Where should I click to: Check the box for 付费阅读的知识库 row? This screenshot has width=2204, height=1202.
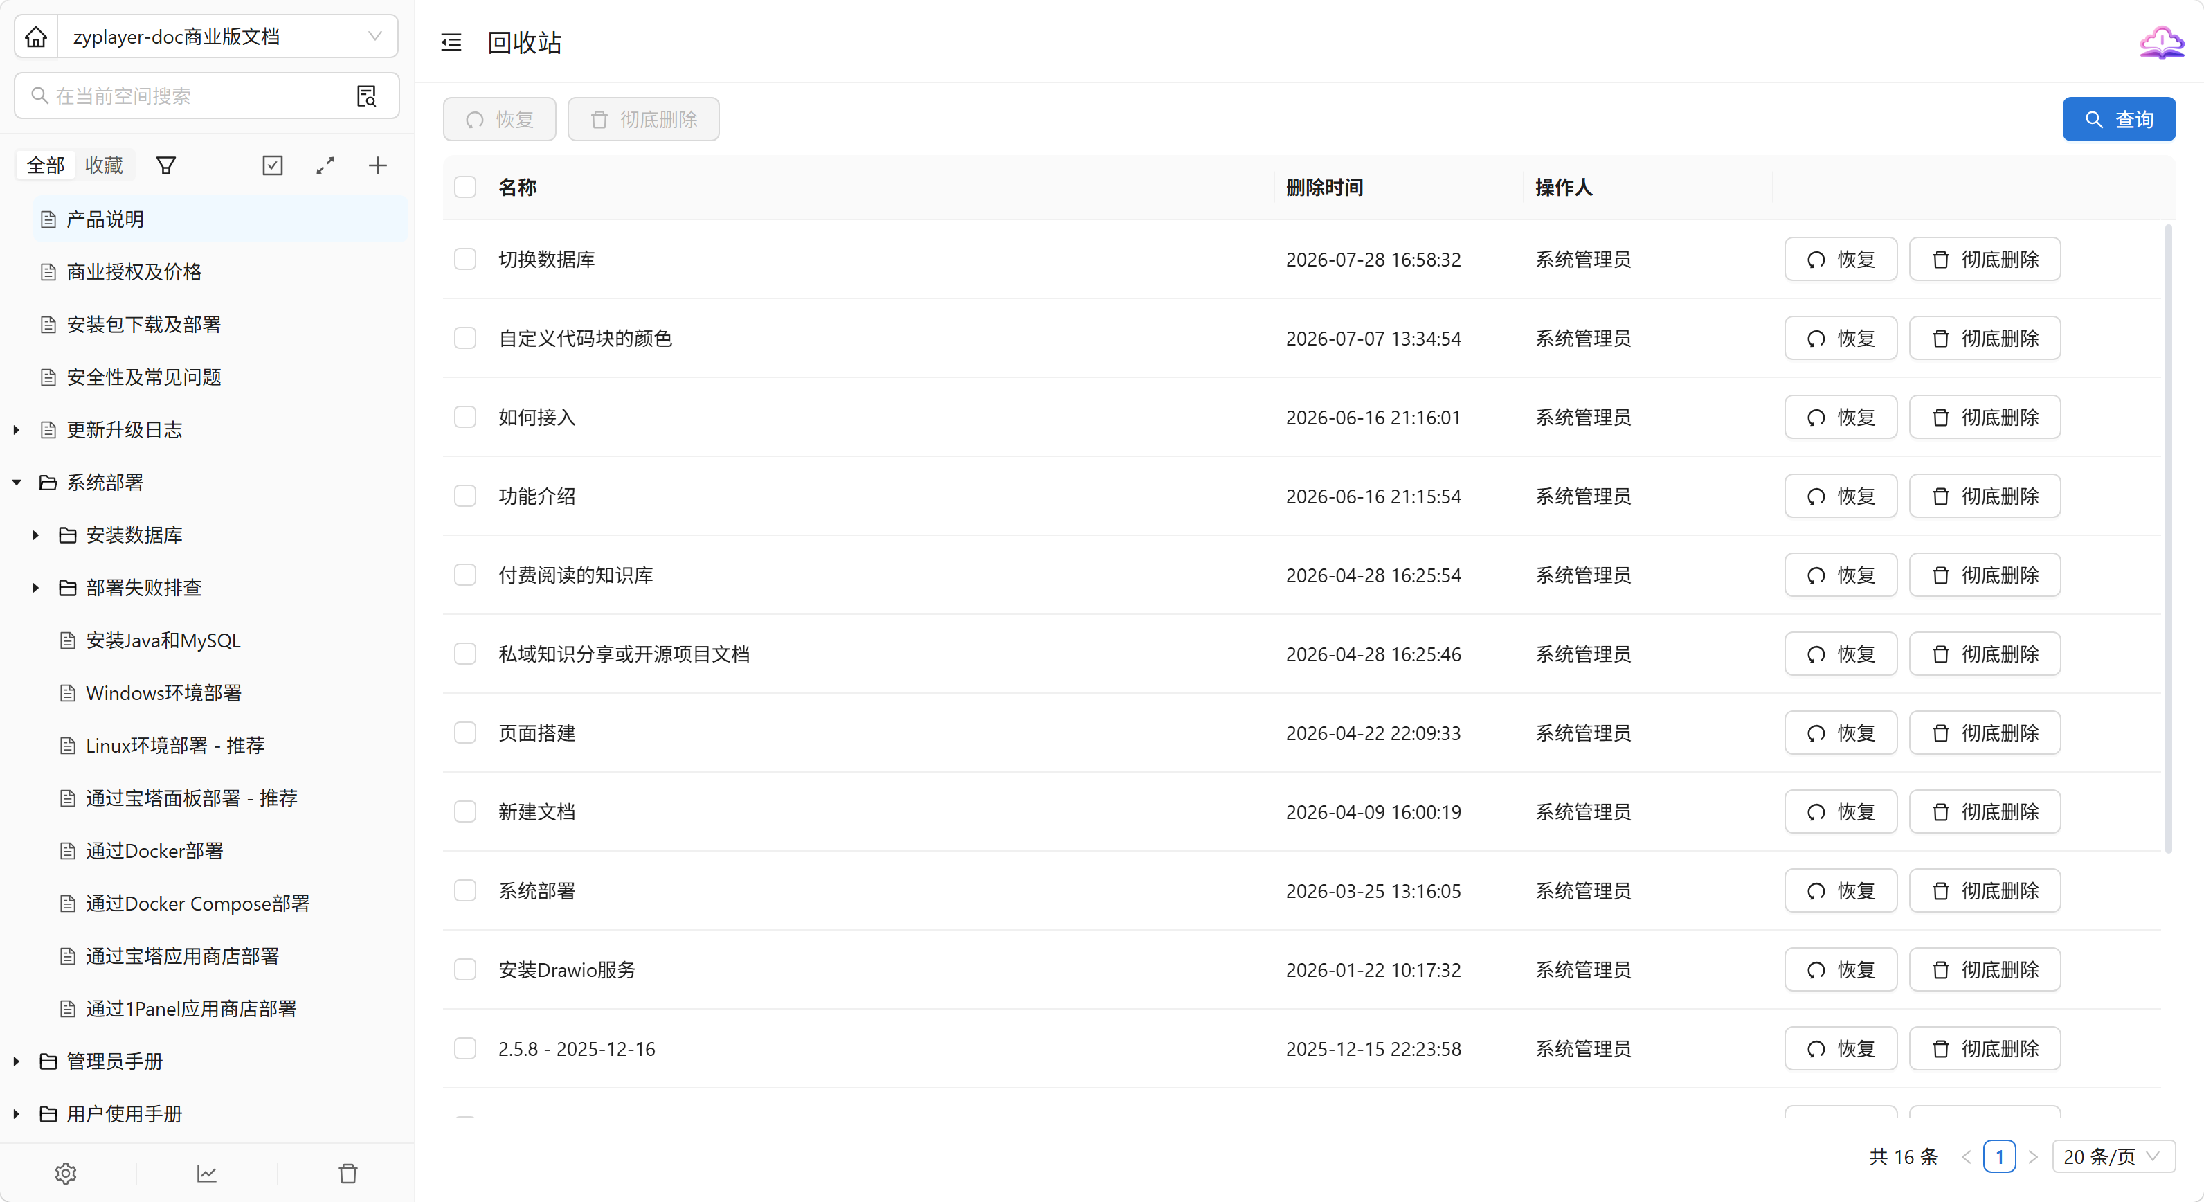point(464,575)
